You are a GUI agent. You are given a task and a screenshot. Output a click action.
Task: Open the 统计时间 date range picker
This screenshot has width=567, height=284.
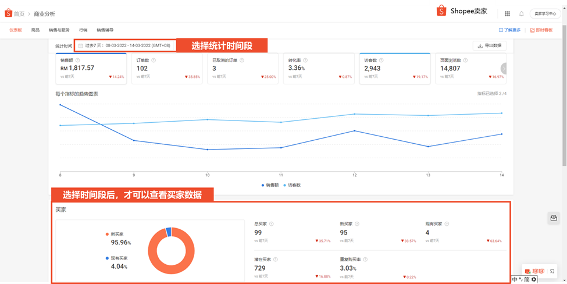124,45
